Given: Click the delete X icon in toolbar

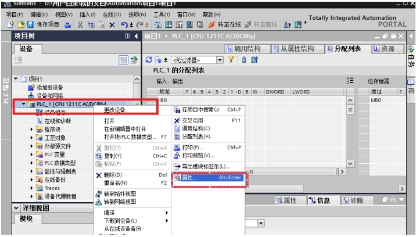Looking at the screenshot, I should pos(112,25).
